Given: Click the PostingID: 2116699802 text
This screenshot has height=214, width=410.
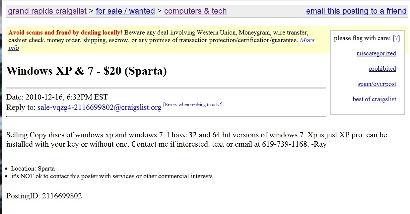Looking at the screenshot, I should (44, 196).
